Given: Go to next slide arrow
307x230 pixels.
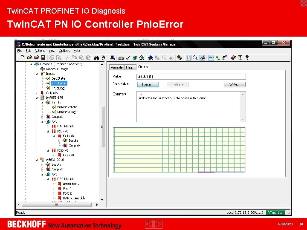Looking at the screenshot, I should pos(158,224).
